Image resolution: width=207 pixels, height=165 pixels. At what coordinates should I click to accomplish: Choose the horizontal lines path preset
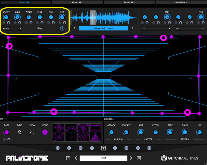[x=95, y=128]
